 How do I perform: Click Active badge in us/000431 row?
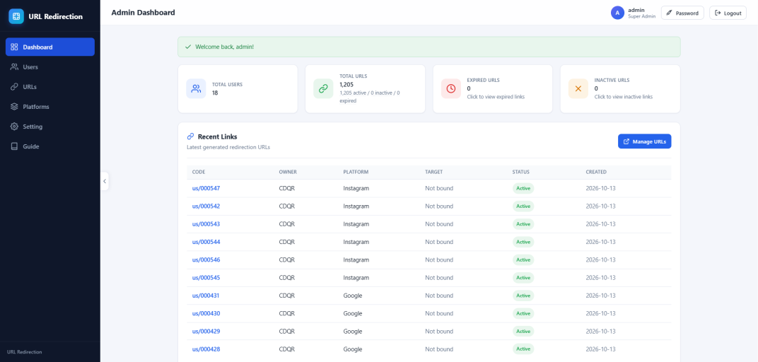click(523, 296)
